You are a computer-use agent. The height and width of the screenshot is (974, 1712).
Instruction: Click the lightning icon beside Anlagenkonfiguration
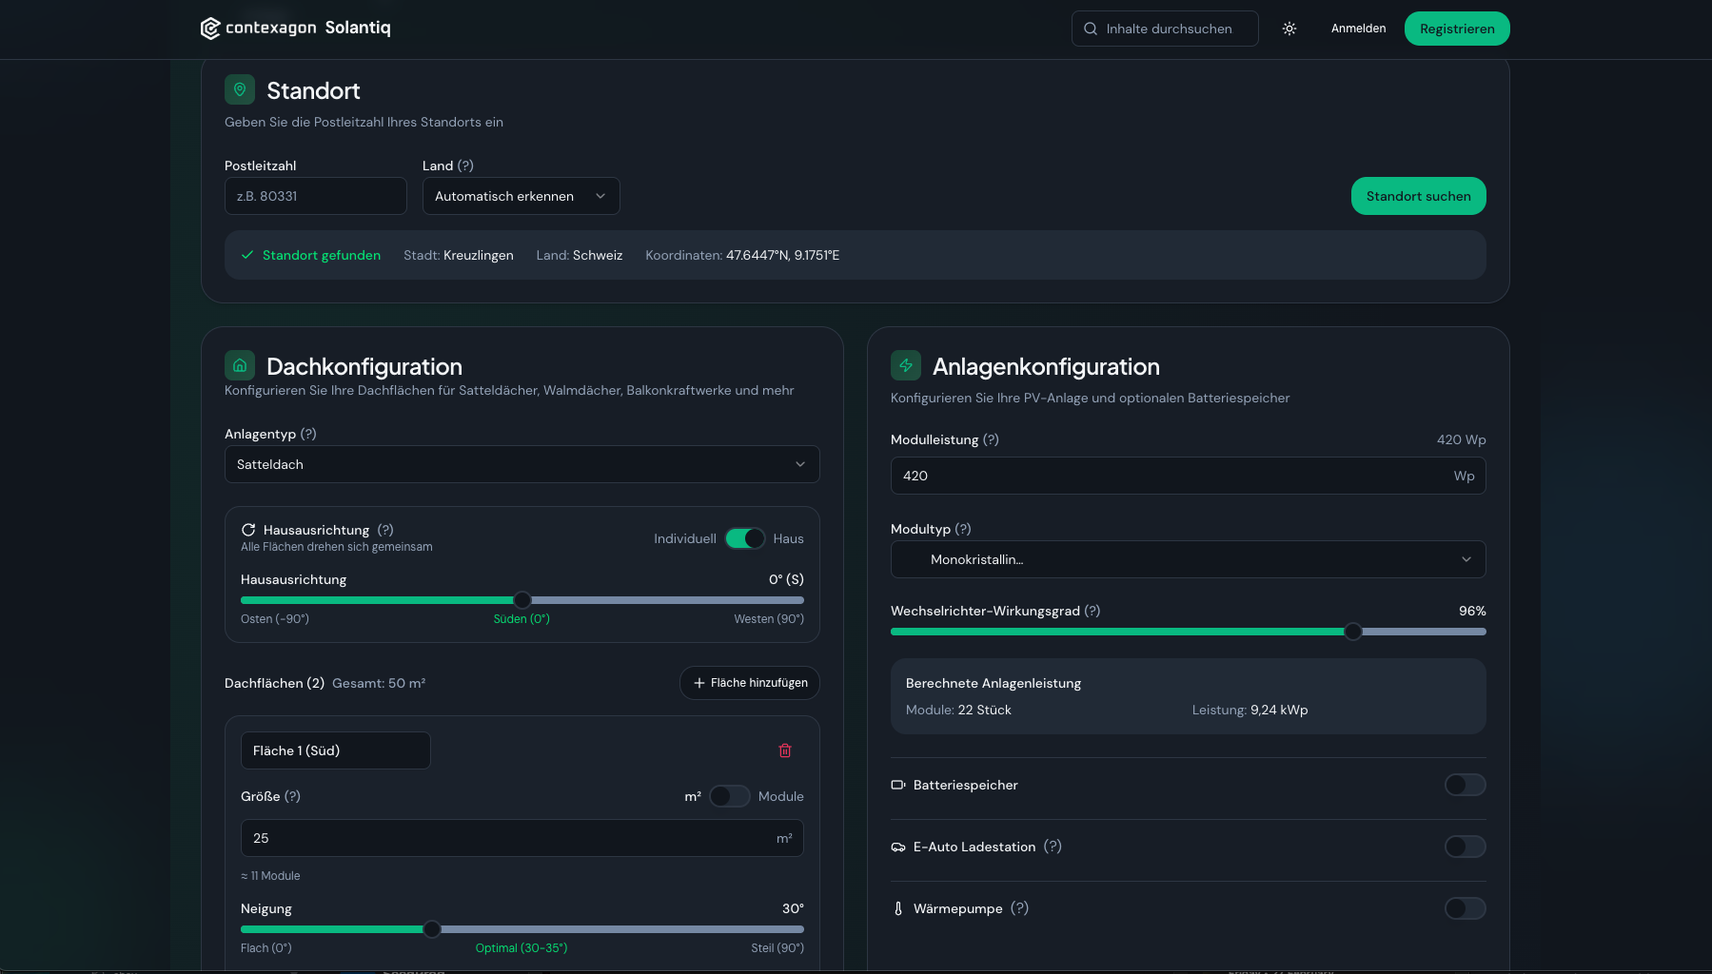(905, 365)
